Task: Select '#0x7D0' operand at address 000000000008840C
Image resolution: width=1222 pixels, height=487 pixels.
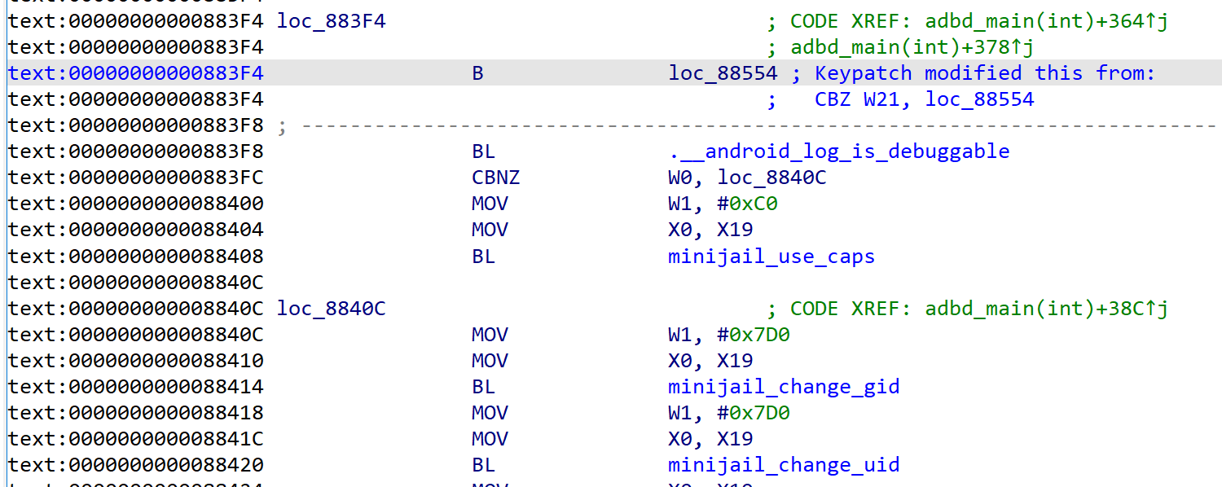Action: click(753, 335)
